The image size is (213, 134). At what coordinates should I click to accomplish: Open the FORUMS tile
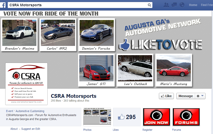coord(186,117)
